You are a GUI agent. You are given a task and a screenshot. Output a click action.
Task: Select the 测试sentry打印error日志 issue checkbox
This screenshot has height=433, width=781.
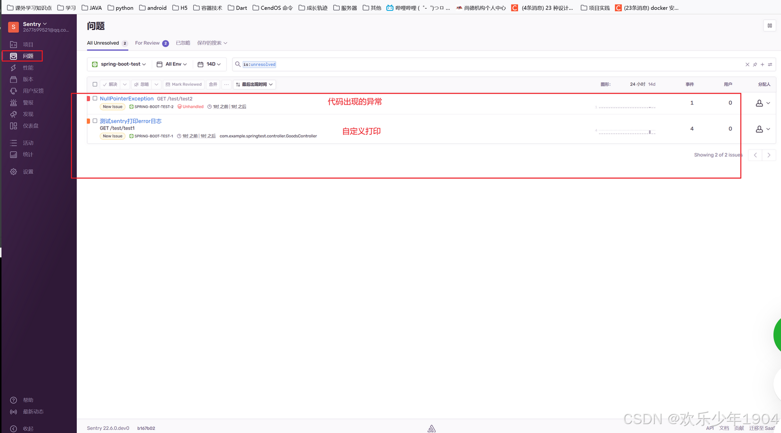click(x=95, y=121)
